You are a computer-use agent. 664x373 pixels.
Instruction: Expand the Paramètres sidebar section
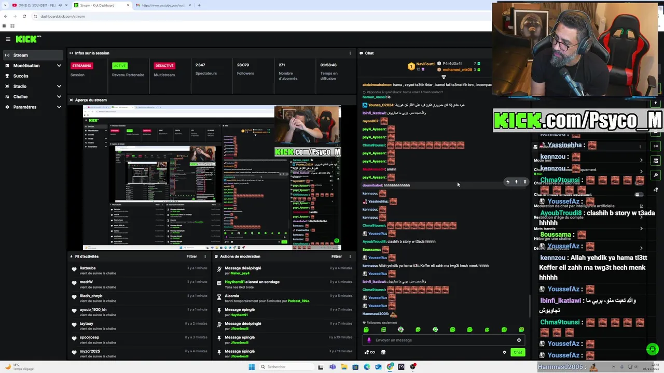(x=59, y=107)
